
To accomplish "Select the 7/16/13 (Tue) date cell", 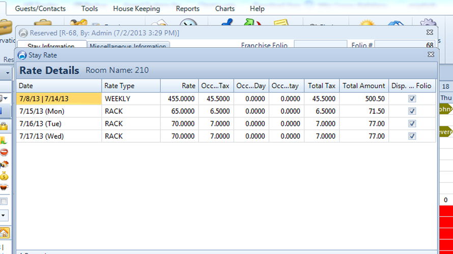I will [59, 123].
